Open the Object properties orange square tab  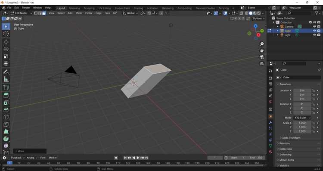point(270,117)
